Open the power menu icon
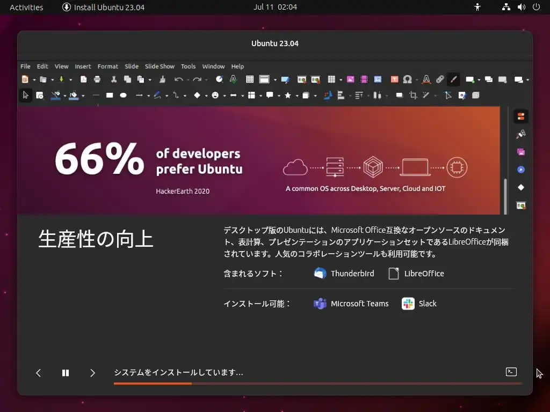 coord(537,7)
